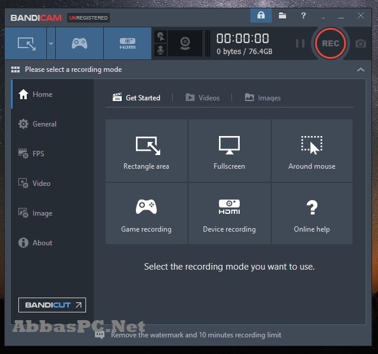This screenshot has width=378, height=354.
Task: Open FPS settings in sidebar
Action: [52, 153]
